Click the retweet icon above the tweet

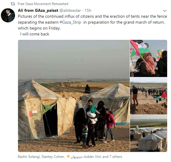point(13,4)
